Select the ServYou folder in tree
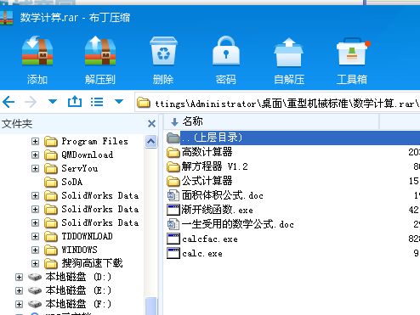The height and width of the screenshot is (315, 420). coord(80,168)
